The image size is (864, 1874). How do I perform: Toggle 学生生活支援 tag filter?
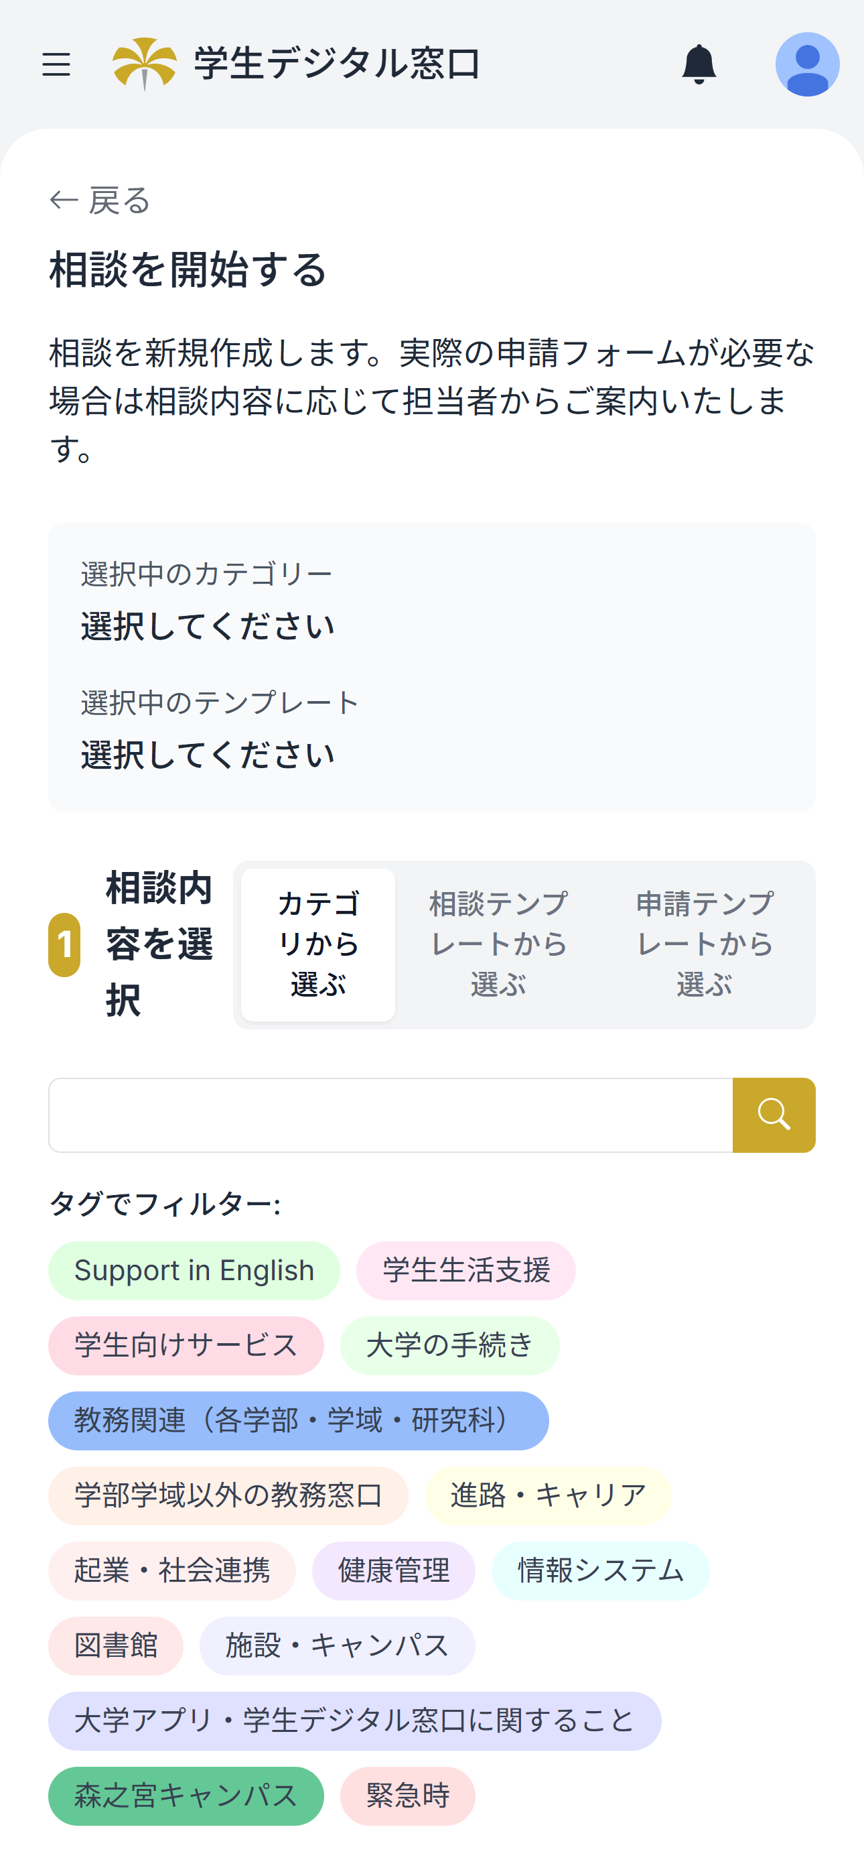[465, 1270]
